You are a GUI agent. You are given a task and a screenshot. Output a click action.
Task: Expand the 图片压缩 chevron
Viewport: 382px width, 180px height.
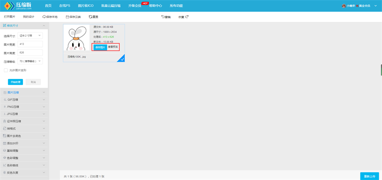pyautogui.click(x=44, y=92)
